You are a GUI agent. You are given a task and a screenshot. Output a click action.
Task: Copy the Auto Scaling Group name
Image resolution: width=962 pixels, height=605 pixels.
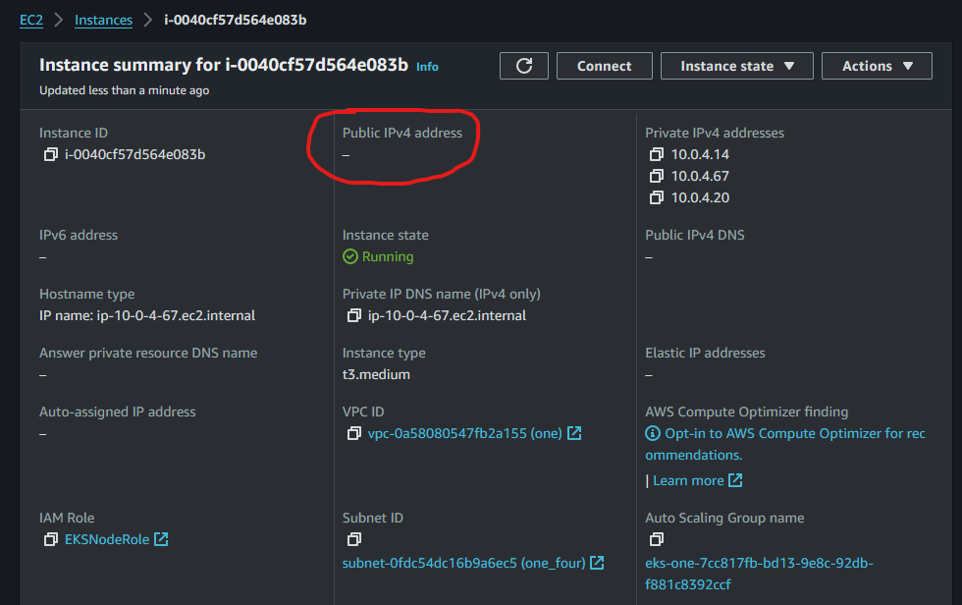[657, 539]
